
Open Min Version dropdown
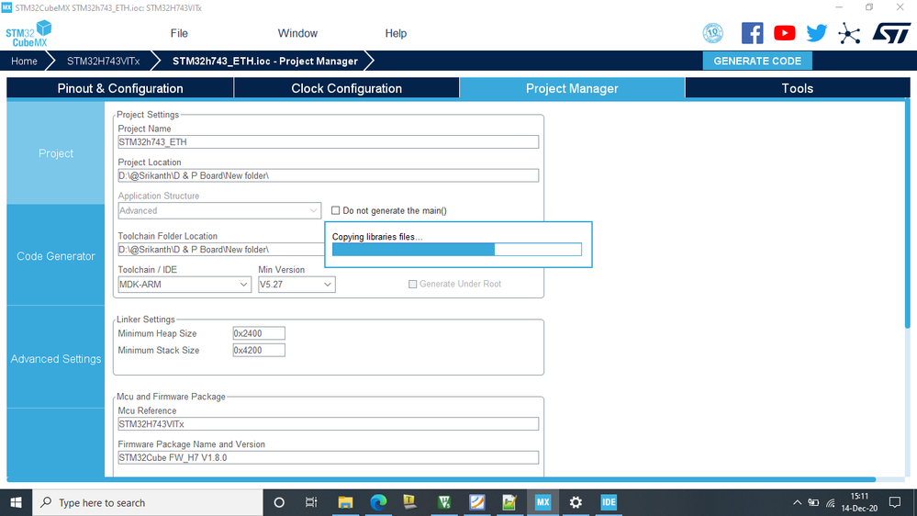tap(296, 285)
